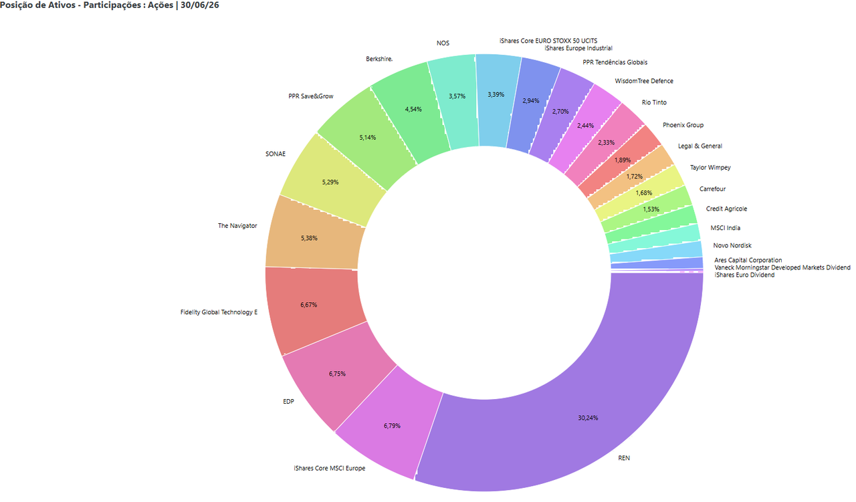Select the green slice showing 5,14%
856x502 pixels.
pyautogui.click(x=367, y=138)
